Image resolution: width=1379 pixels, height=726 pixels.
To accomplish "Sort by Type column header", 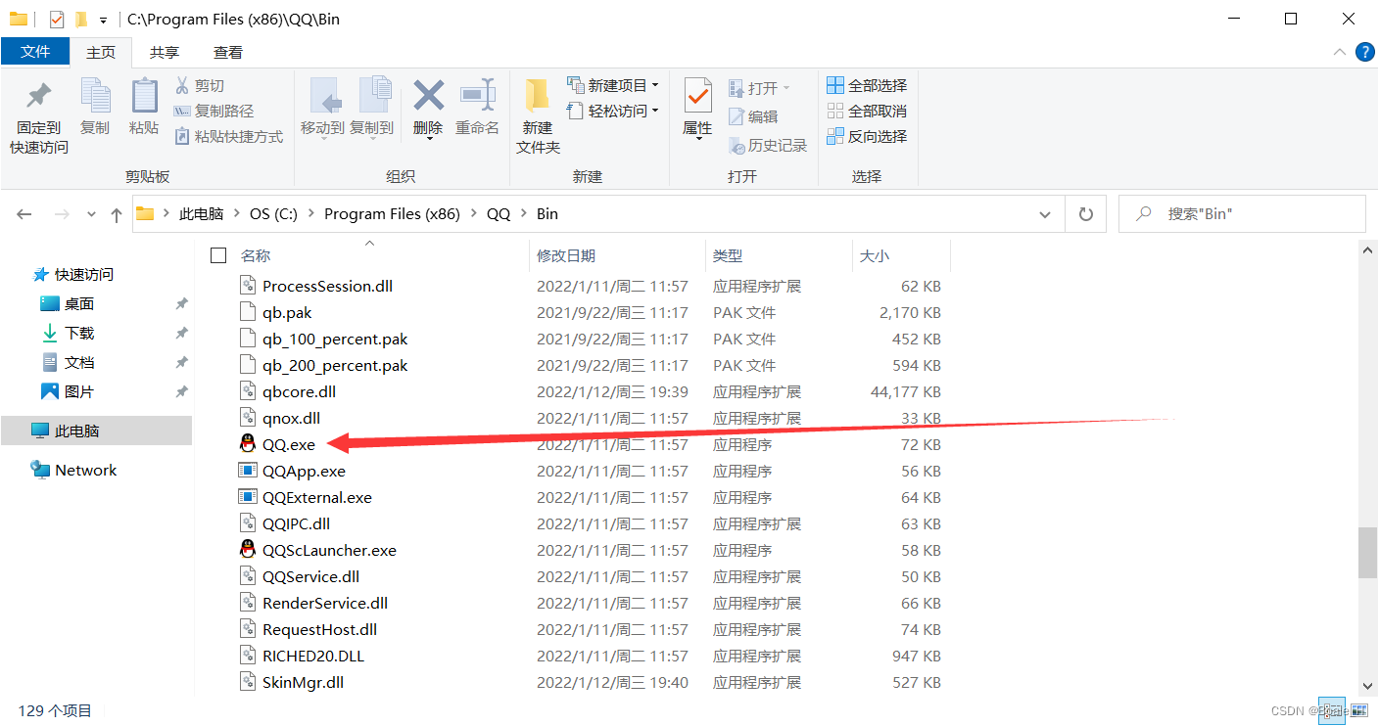I will [728, 255].
